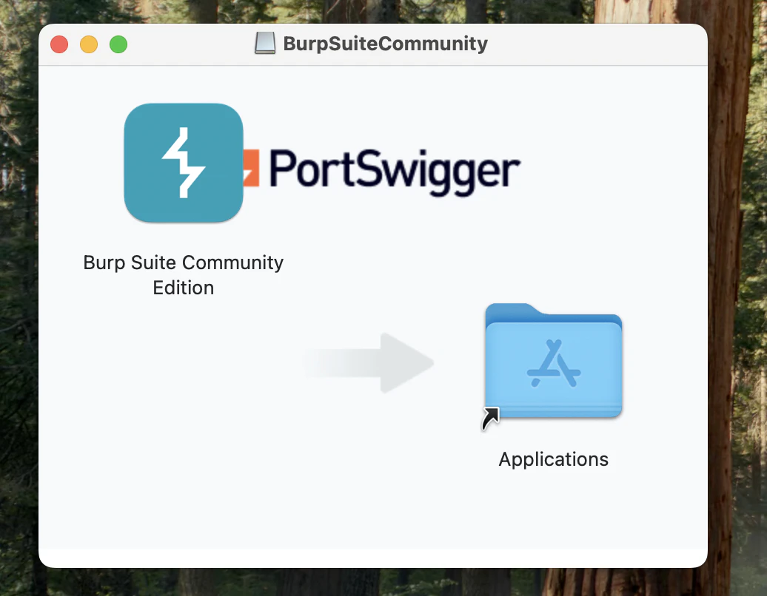Click the "Applications" folder label
Image resolution: width=767 pixels, height=596 pixels.
point(553,459)
